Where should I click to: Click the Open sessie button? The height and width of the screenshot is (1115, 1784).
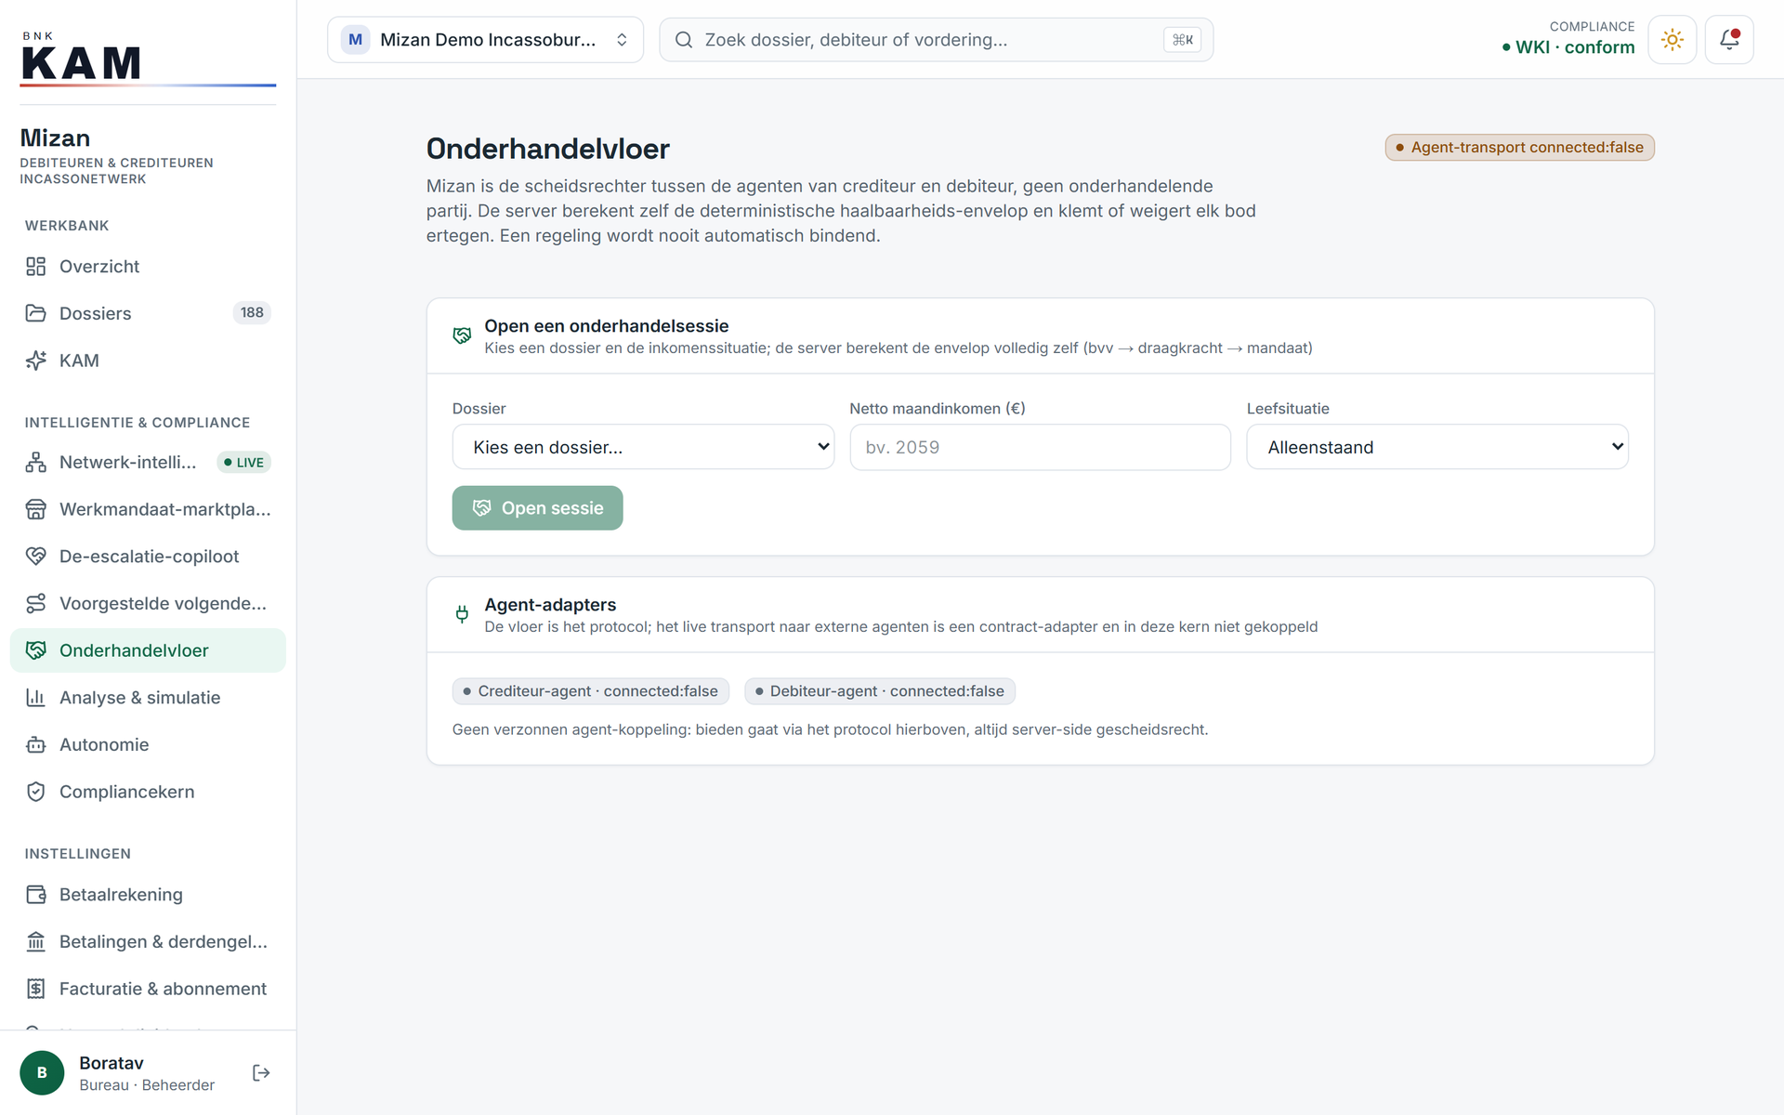(537, 508)
